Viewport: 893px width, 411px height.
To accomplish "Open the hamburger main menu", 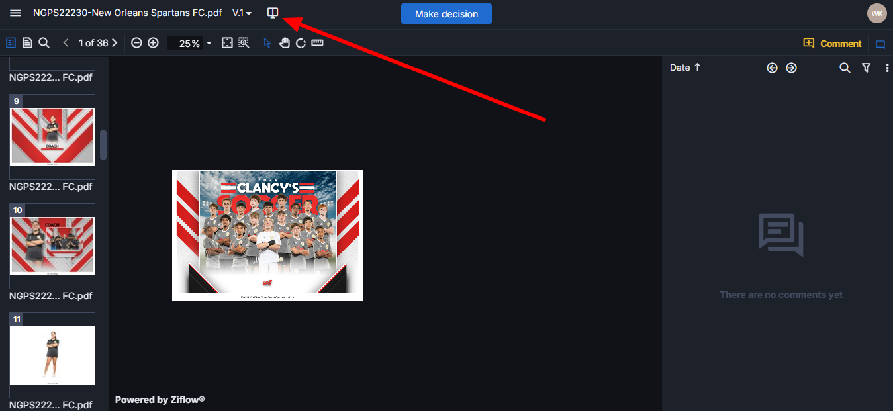I will tap(15, 13).
